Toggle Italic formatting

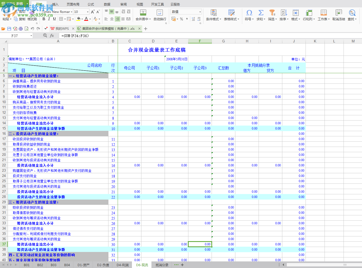(x=49, y=19)
